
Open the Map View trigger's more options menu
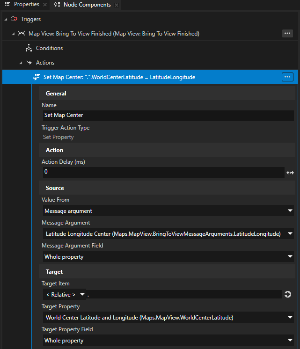pyautogui.click(x=287, y=34)
